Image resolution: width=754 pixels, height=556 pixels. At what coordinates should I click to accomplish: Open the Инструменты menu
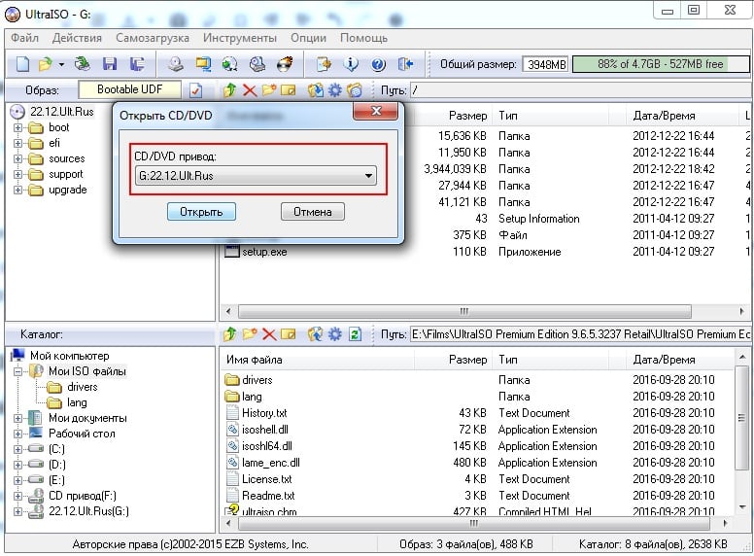(x=239, y=38)
